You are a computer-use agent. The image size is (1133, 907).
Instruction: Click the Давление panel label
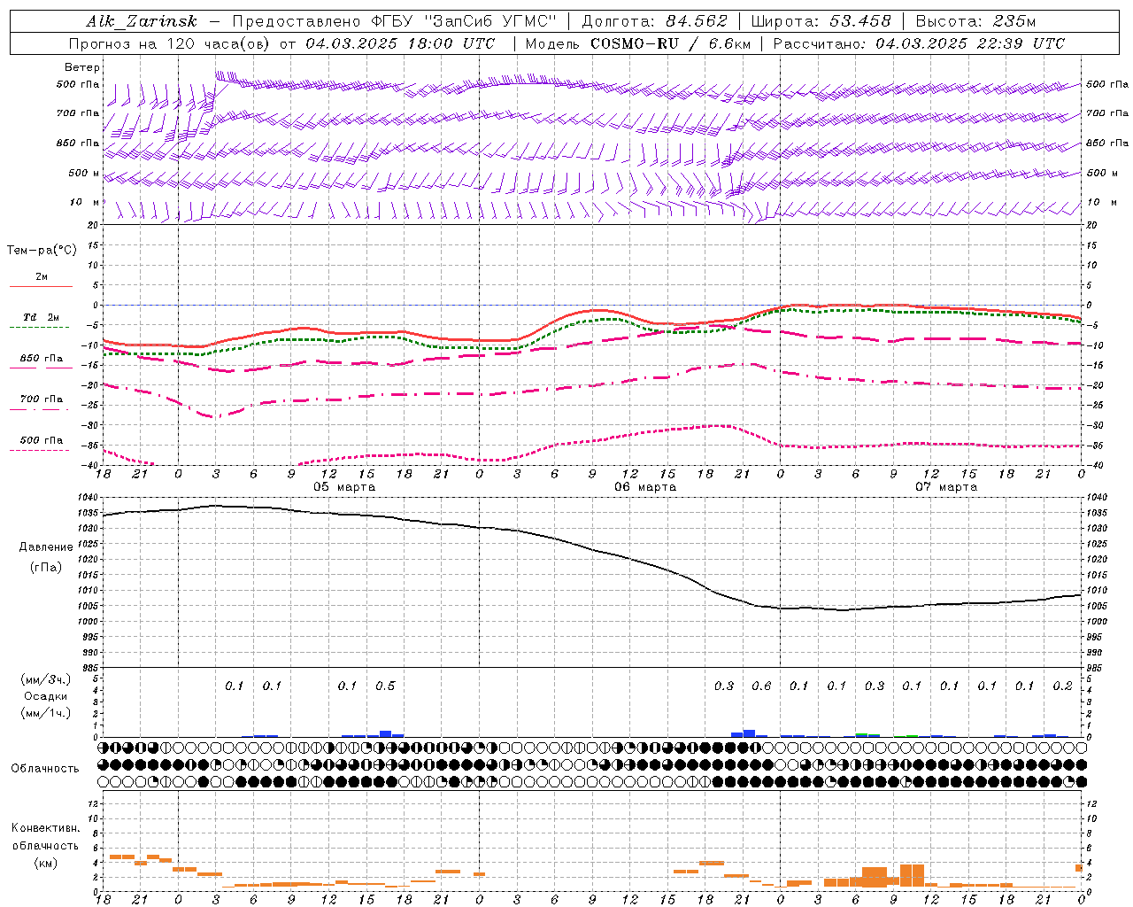tap(46, 547)
